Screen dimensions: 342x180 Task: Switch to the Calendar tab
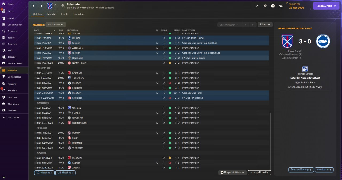(x=51, y=14)
